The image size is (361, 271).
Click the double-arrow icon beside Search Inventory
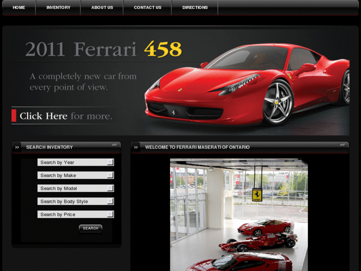coord(17,147)
